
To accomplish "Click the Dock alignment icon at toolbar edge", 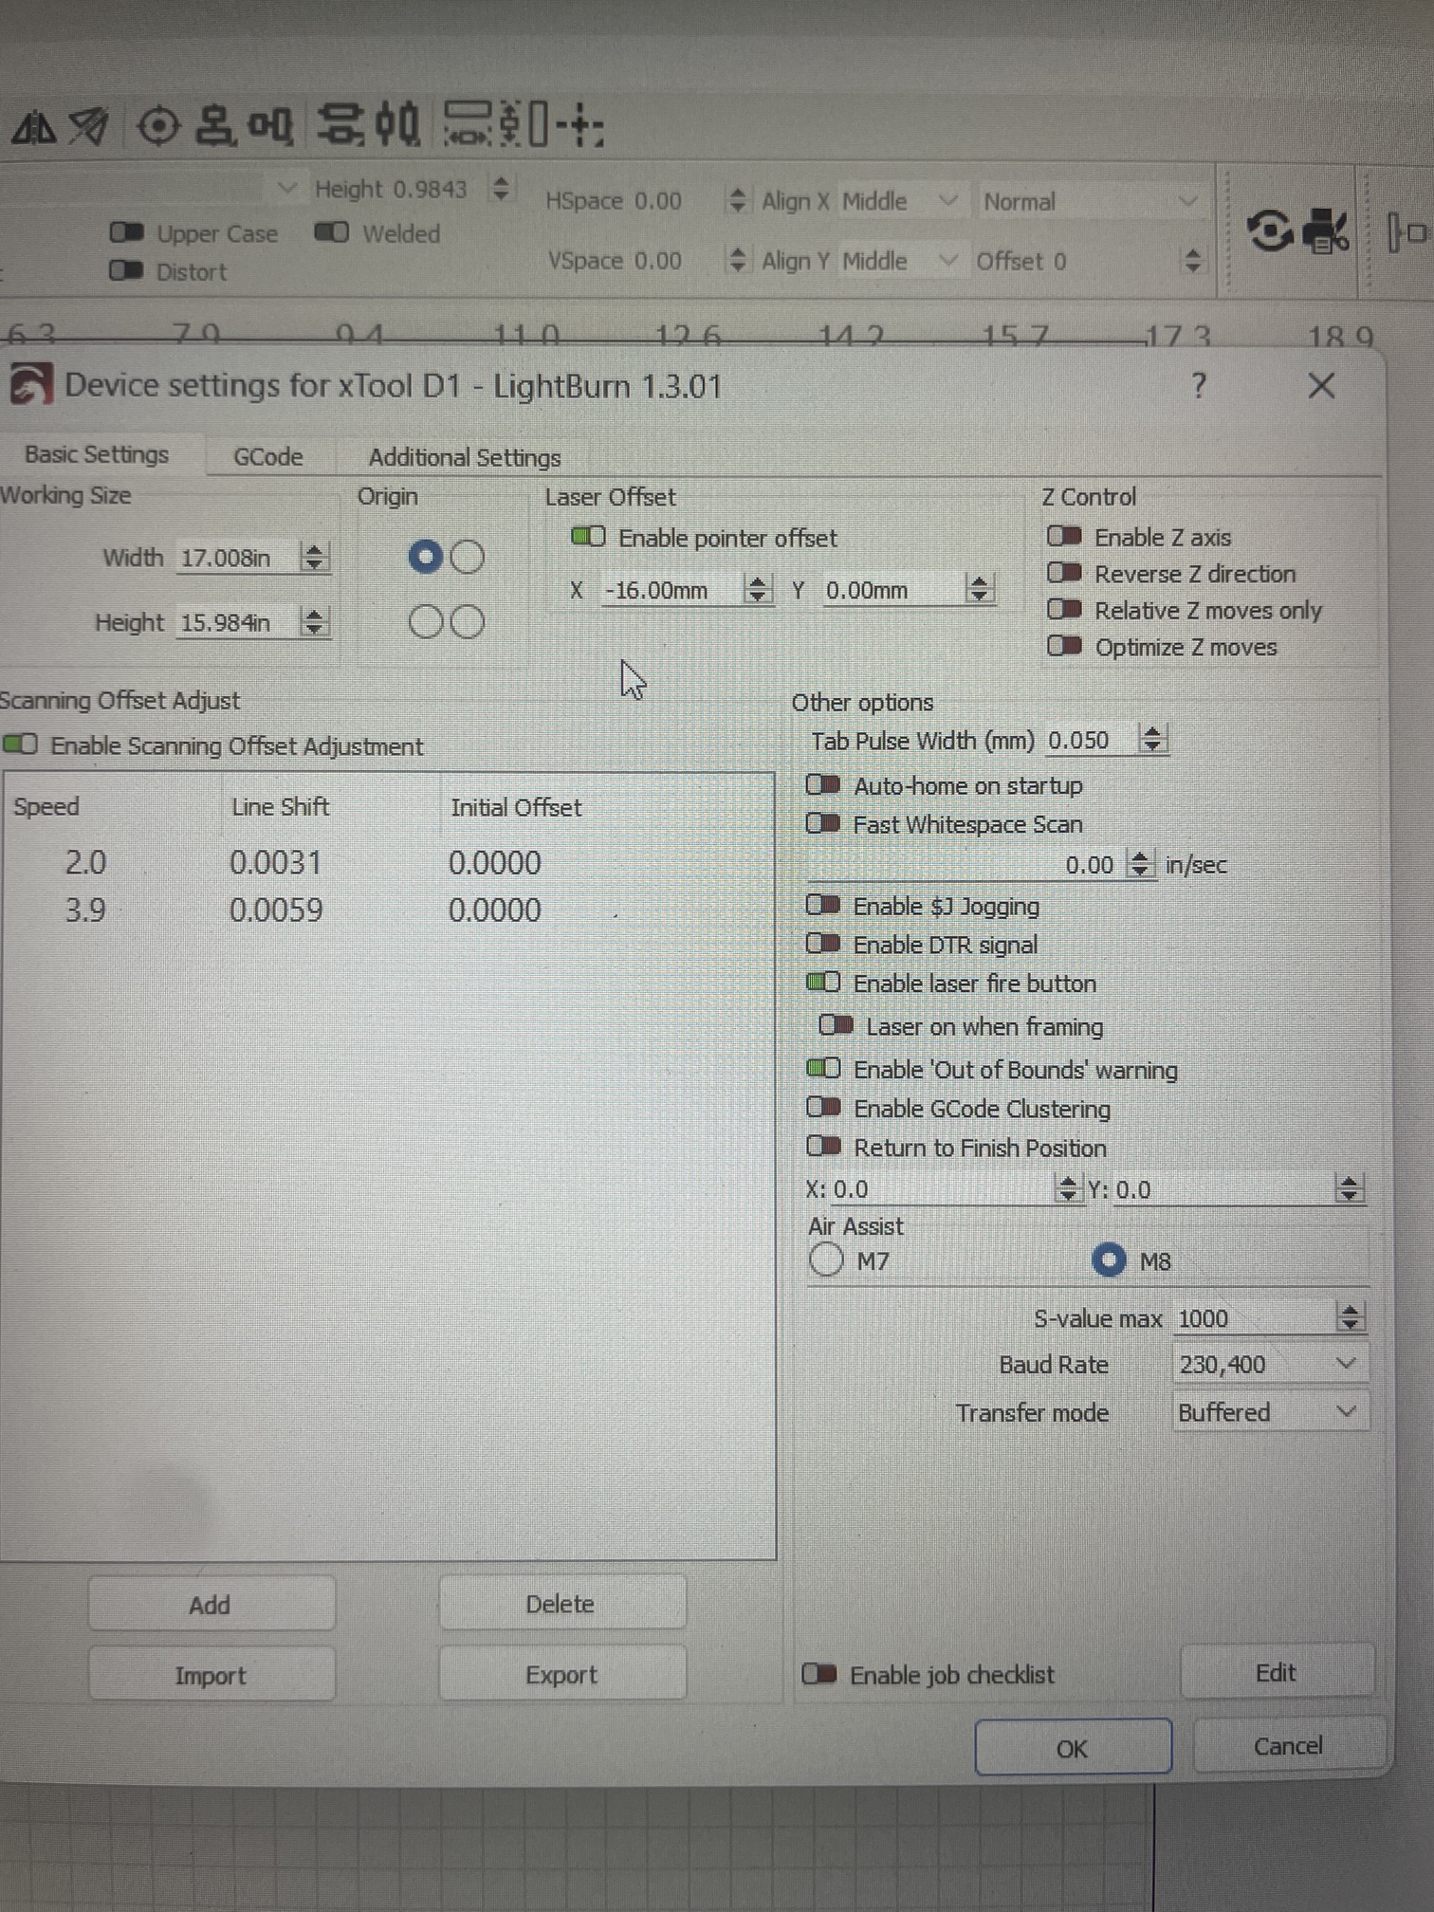I will pyautogui.click(x=1407, y=232).
